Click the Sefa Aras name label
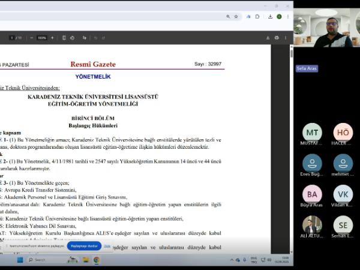 pyautogui.click(x=307, y=68)
